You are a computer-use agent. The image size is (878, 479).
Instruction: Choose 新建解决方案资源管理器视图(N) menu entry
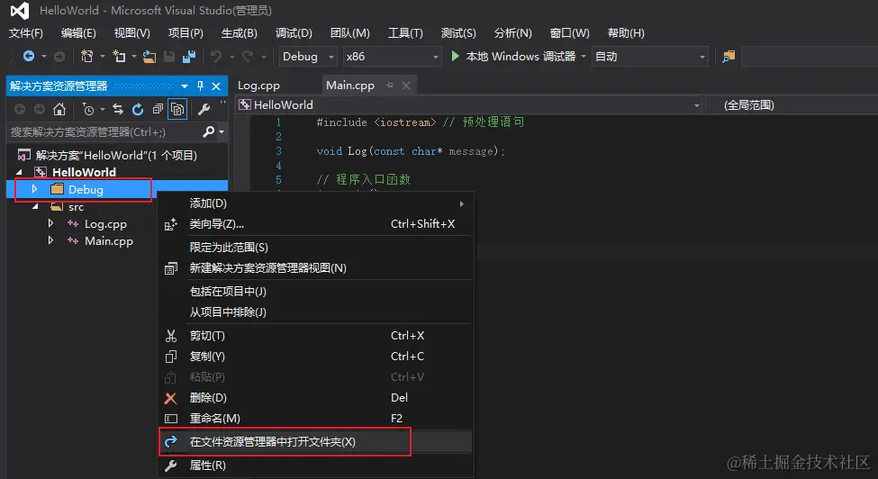[x=316, y=268]
